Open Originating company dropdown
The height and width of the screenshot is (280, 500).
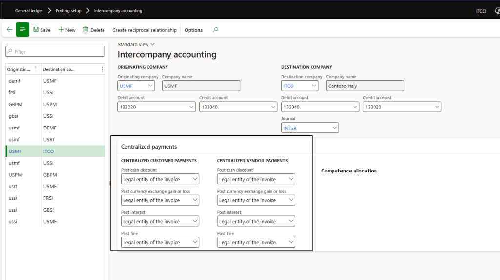pos(150,86)
